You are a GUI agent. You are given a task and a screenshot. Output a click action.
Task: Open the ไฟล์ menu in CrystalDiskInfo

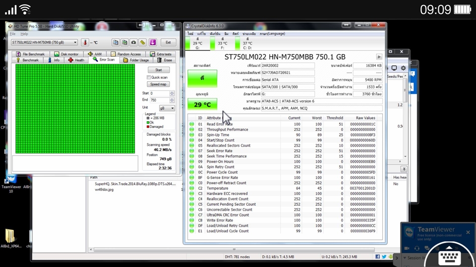pyautogui.click(x=190, y=34)
